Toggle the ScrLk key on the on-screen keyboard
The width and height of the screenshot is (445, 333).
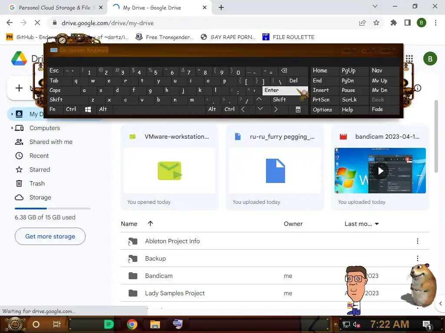pyautogui.click(x=354, y=100)
